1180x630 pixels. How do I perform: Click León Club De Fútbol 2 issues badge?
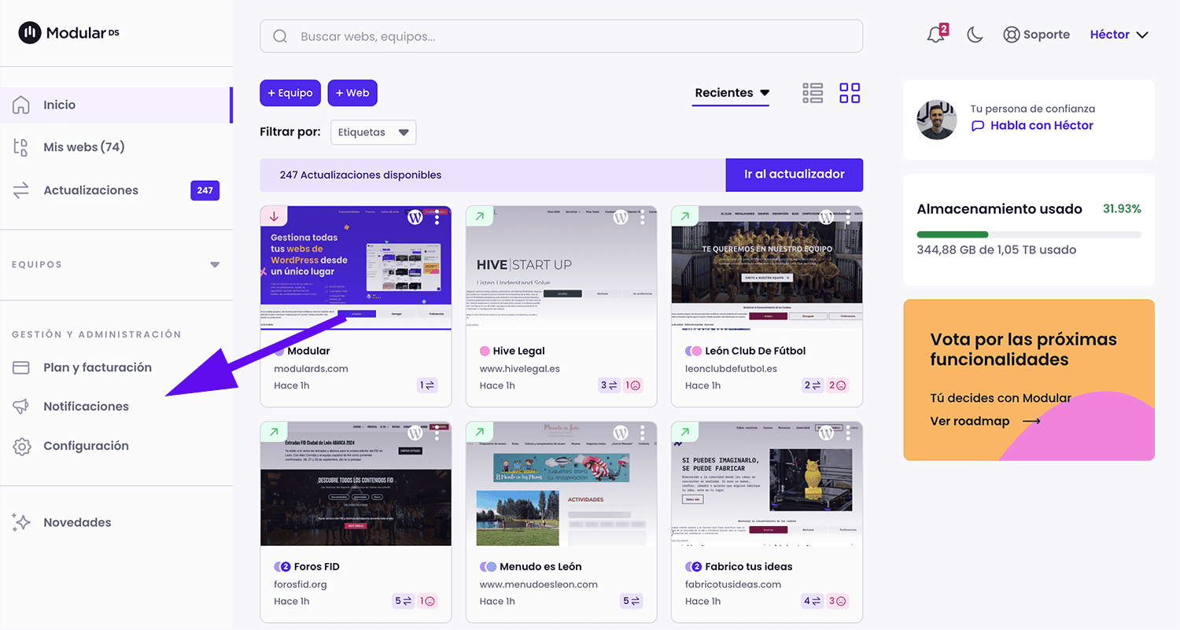click(x=838, y=385)
